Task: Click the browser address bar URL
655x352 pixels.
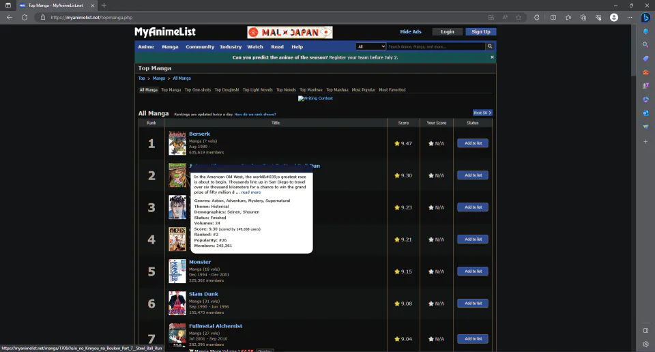Action: (91, 18)
